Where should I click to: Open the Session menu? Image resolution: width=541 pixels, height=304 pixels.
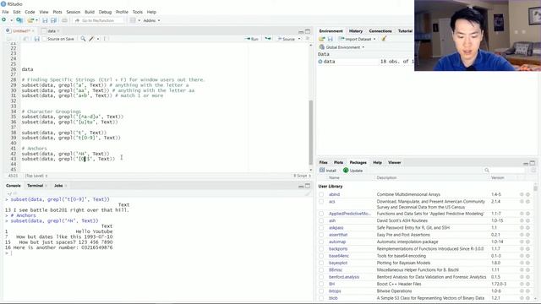[x=74, y=12]
